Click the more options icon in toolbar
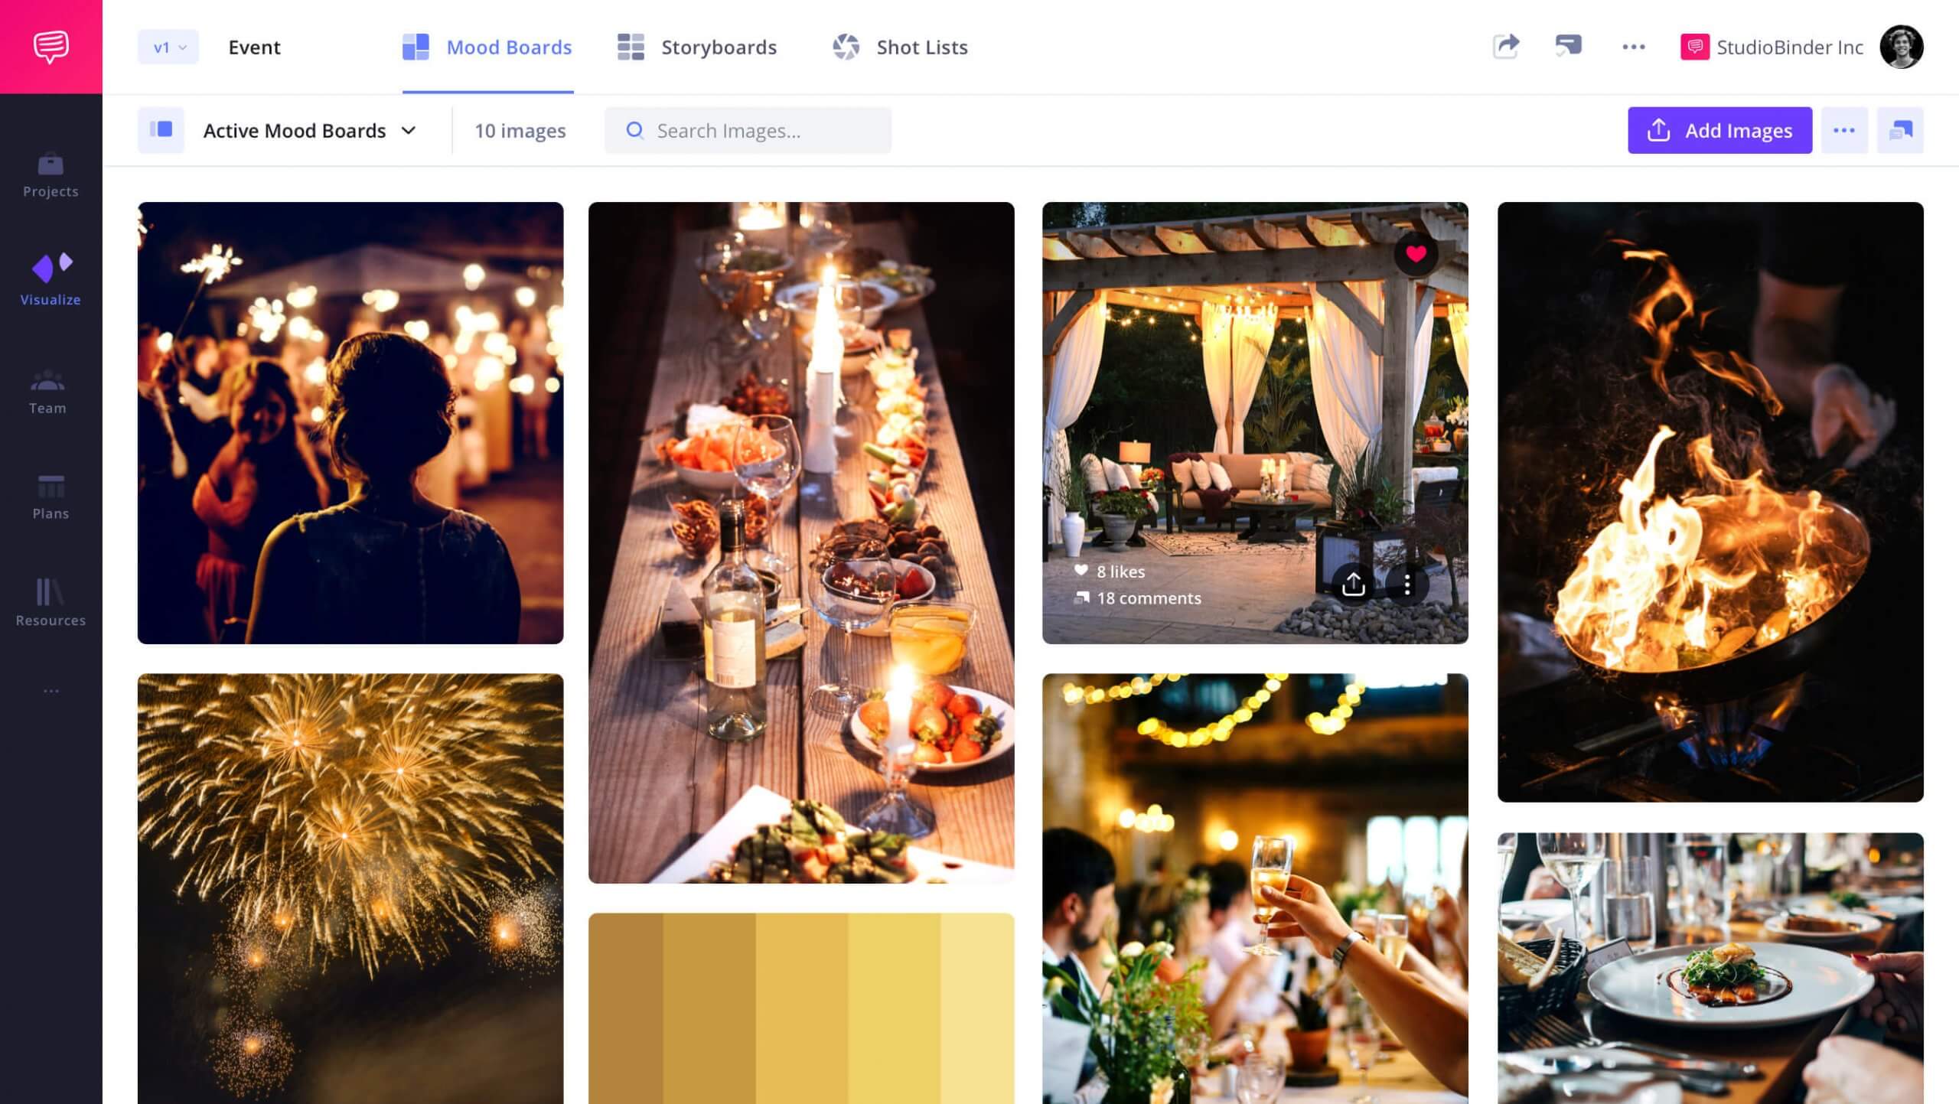The image size is (1959, 1104). click(1634, 47)
